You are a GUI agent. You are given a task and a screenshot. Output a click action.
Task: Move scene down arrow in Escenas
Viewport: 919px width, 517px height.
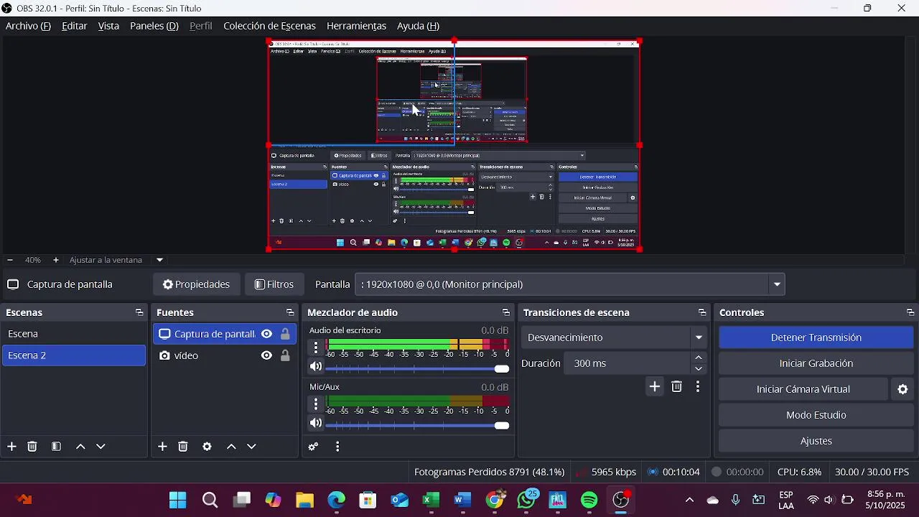[x=101, y=447]
